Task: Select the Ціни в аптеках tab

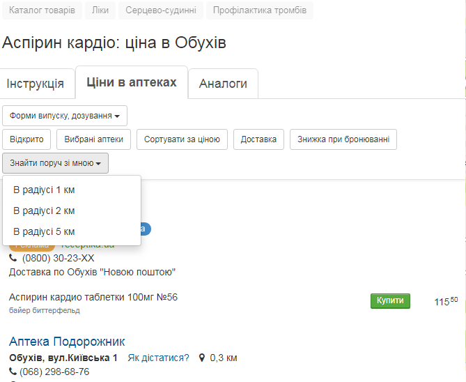Action: click(132, 82)
